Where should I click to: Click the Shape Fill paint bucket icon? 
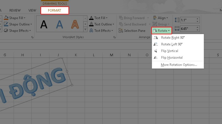tap(6, 18)
